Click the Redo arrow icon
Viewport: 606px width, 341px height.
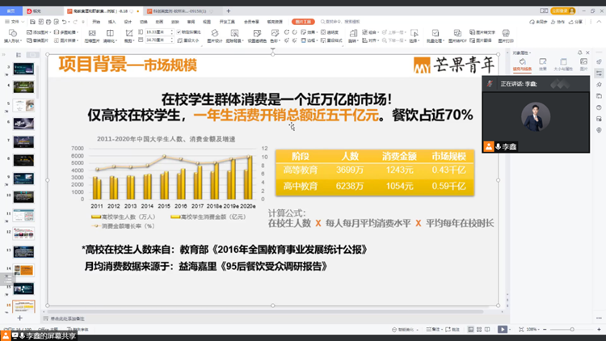click(75, 22)
